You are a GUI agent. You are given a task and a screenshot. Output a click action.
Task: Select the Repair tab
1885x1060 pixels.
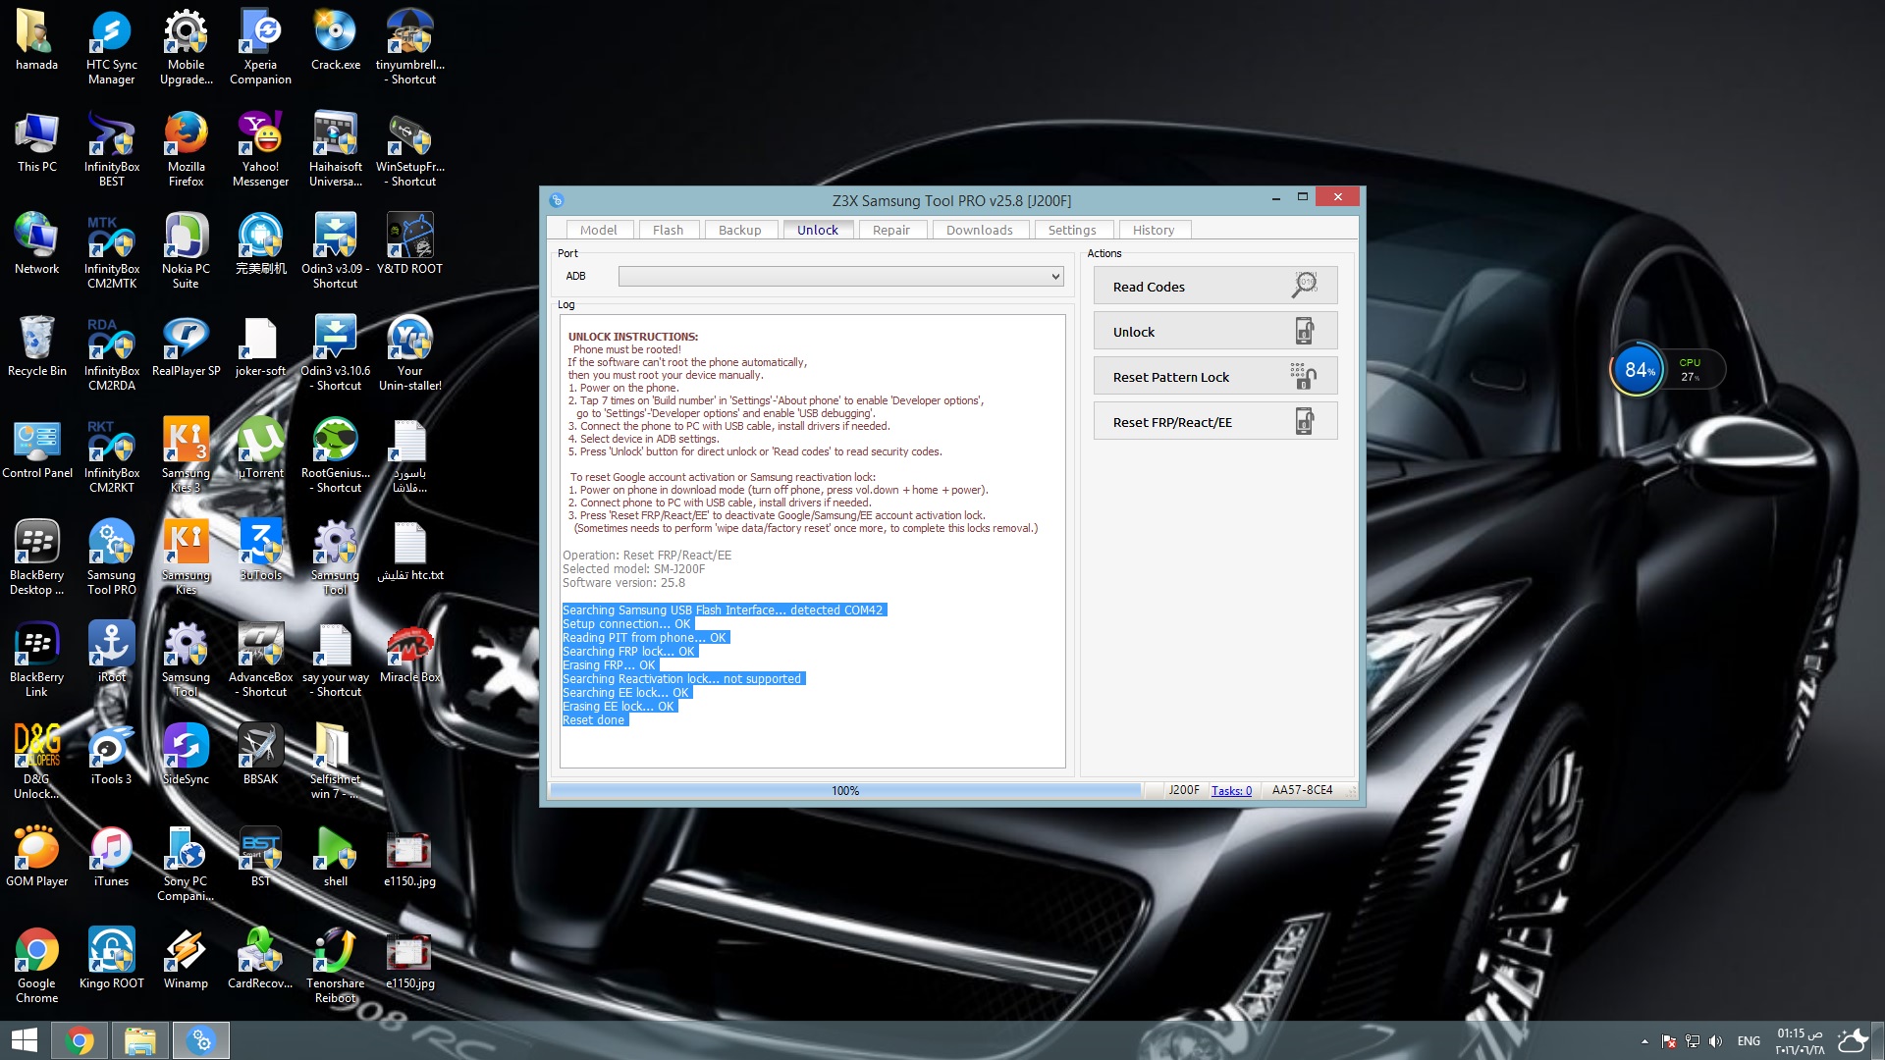click(x=890, y=230)
